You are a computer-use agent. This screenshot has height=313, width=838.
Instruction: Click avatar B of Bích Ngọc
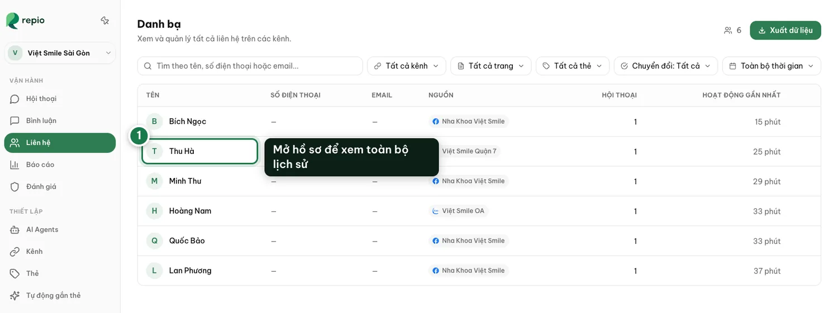tap(154, 122)
